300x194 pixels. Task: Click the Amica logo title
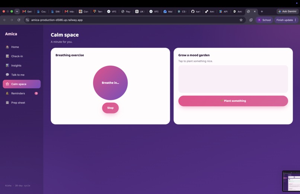pyautogui.click(x=11, y=34)
